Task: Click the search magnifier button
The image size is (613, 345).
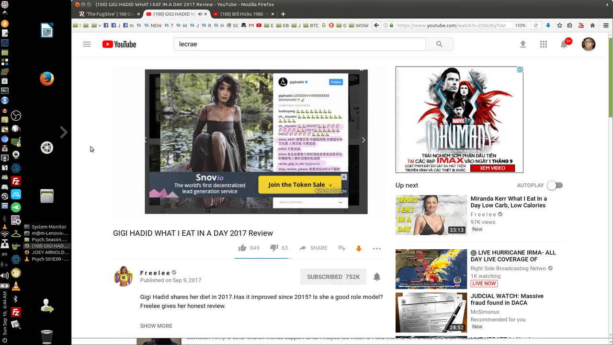Action: 439,44
